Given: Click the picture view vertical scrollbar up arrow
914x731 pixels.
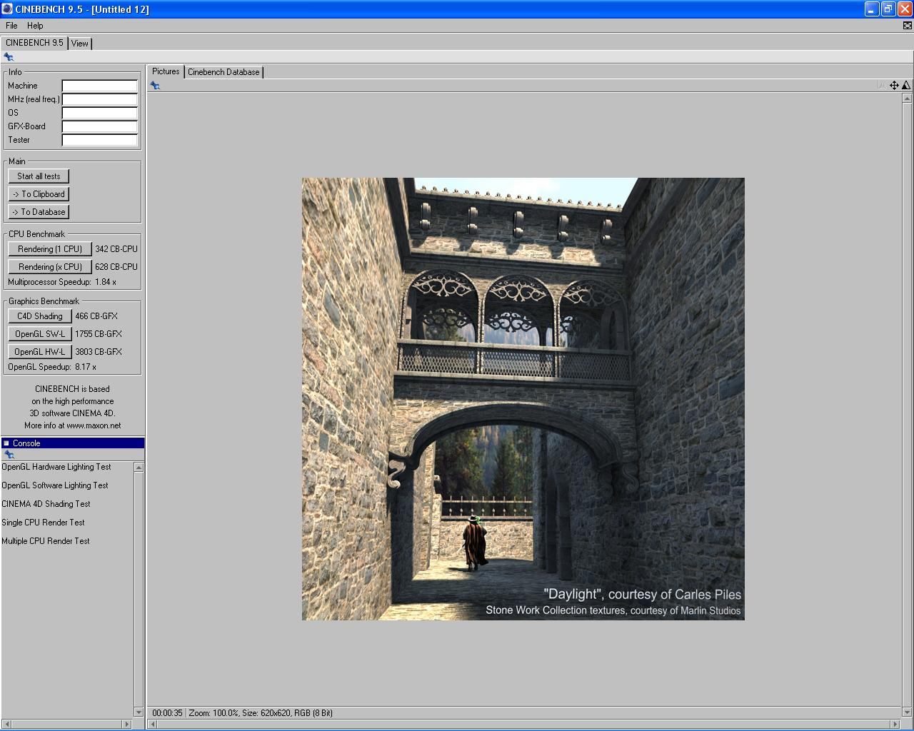Looking at the screenshot, I should coord(907,98).
